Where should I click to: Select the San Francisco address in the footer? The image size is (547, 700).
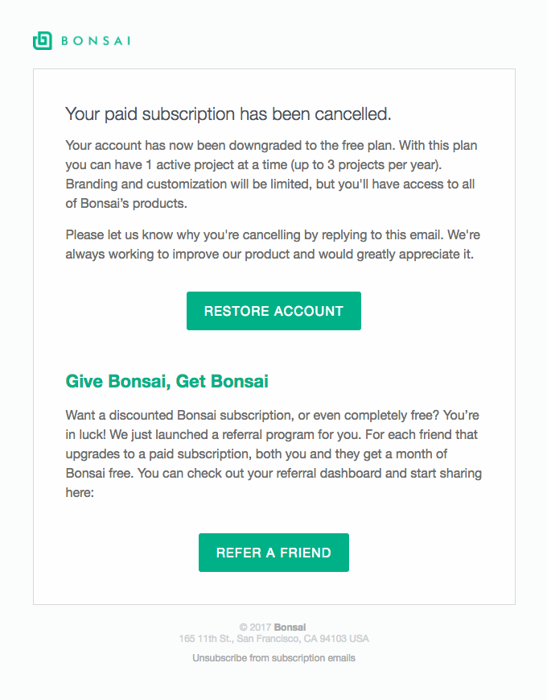pyautogui.click(x=273, y=638)
